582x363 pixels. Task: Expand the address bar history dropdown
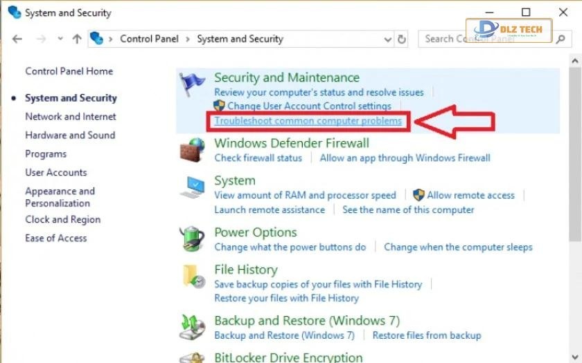point(387,39)
